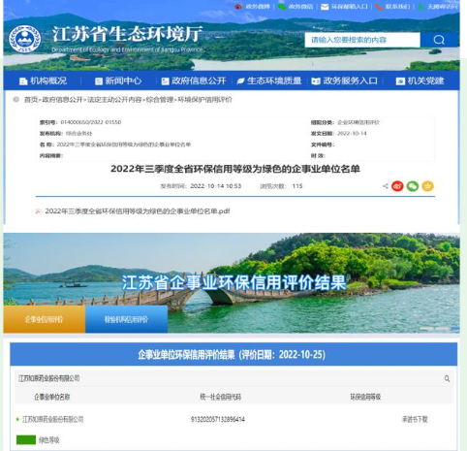
Task: Click 承诺书下载 link in results row
Action: point(415,419)
